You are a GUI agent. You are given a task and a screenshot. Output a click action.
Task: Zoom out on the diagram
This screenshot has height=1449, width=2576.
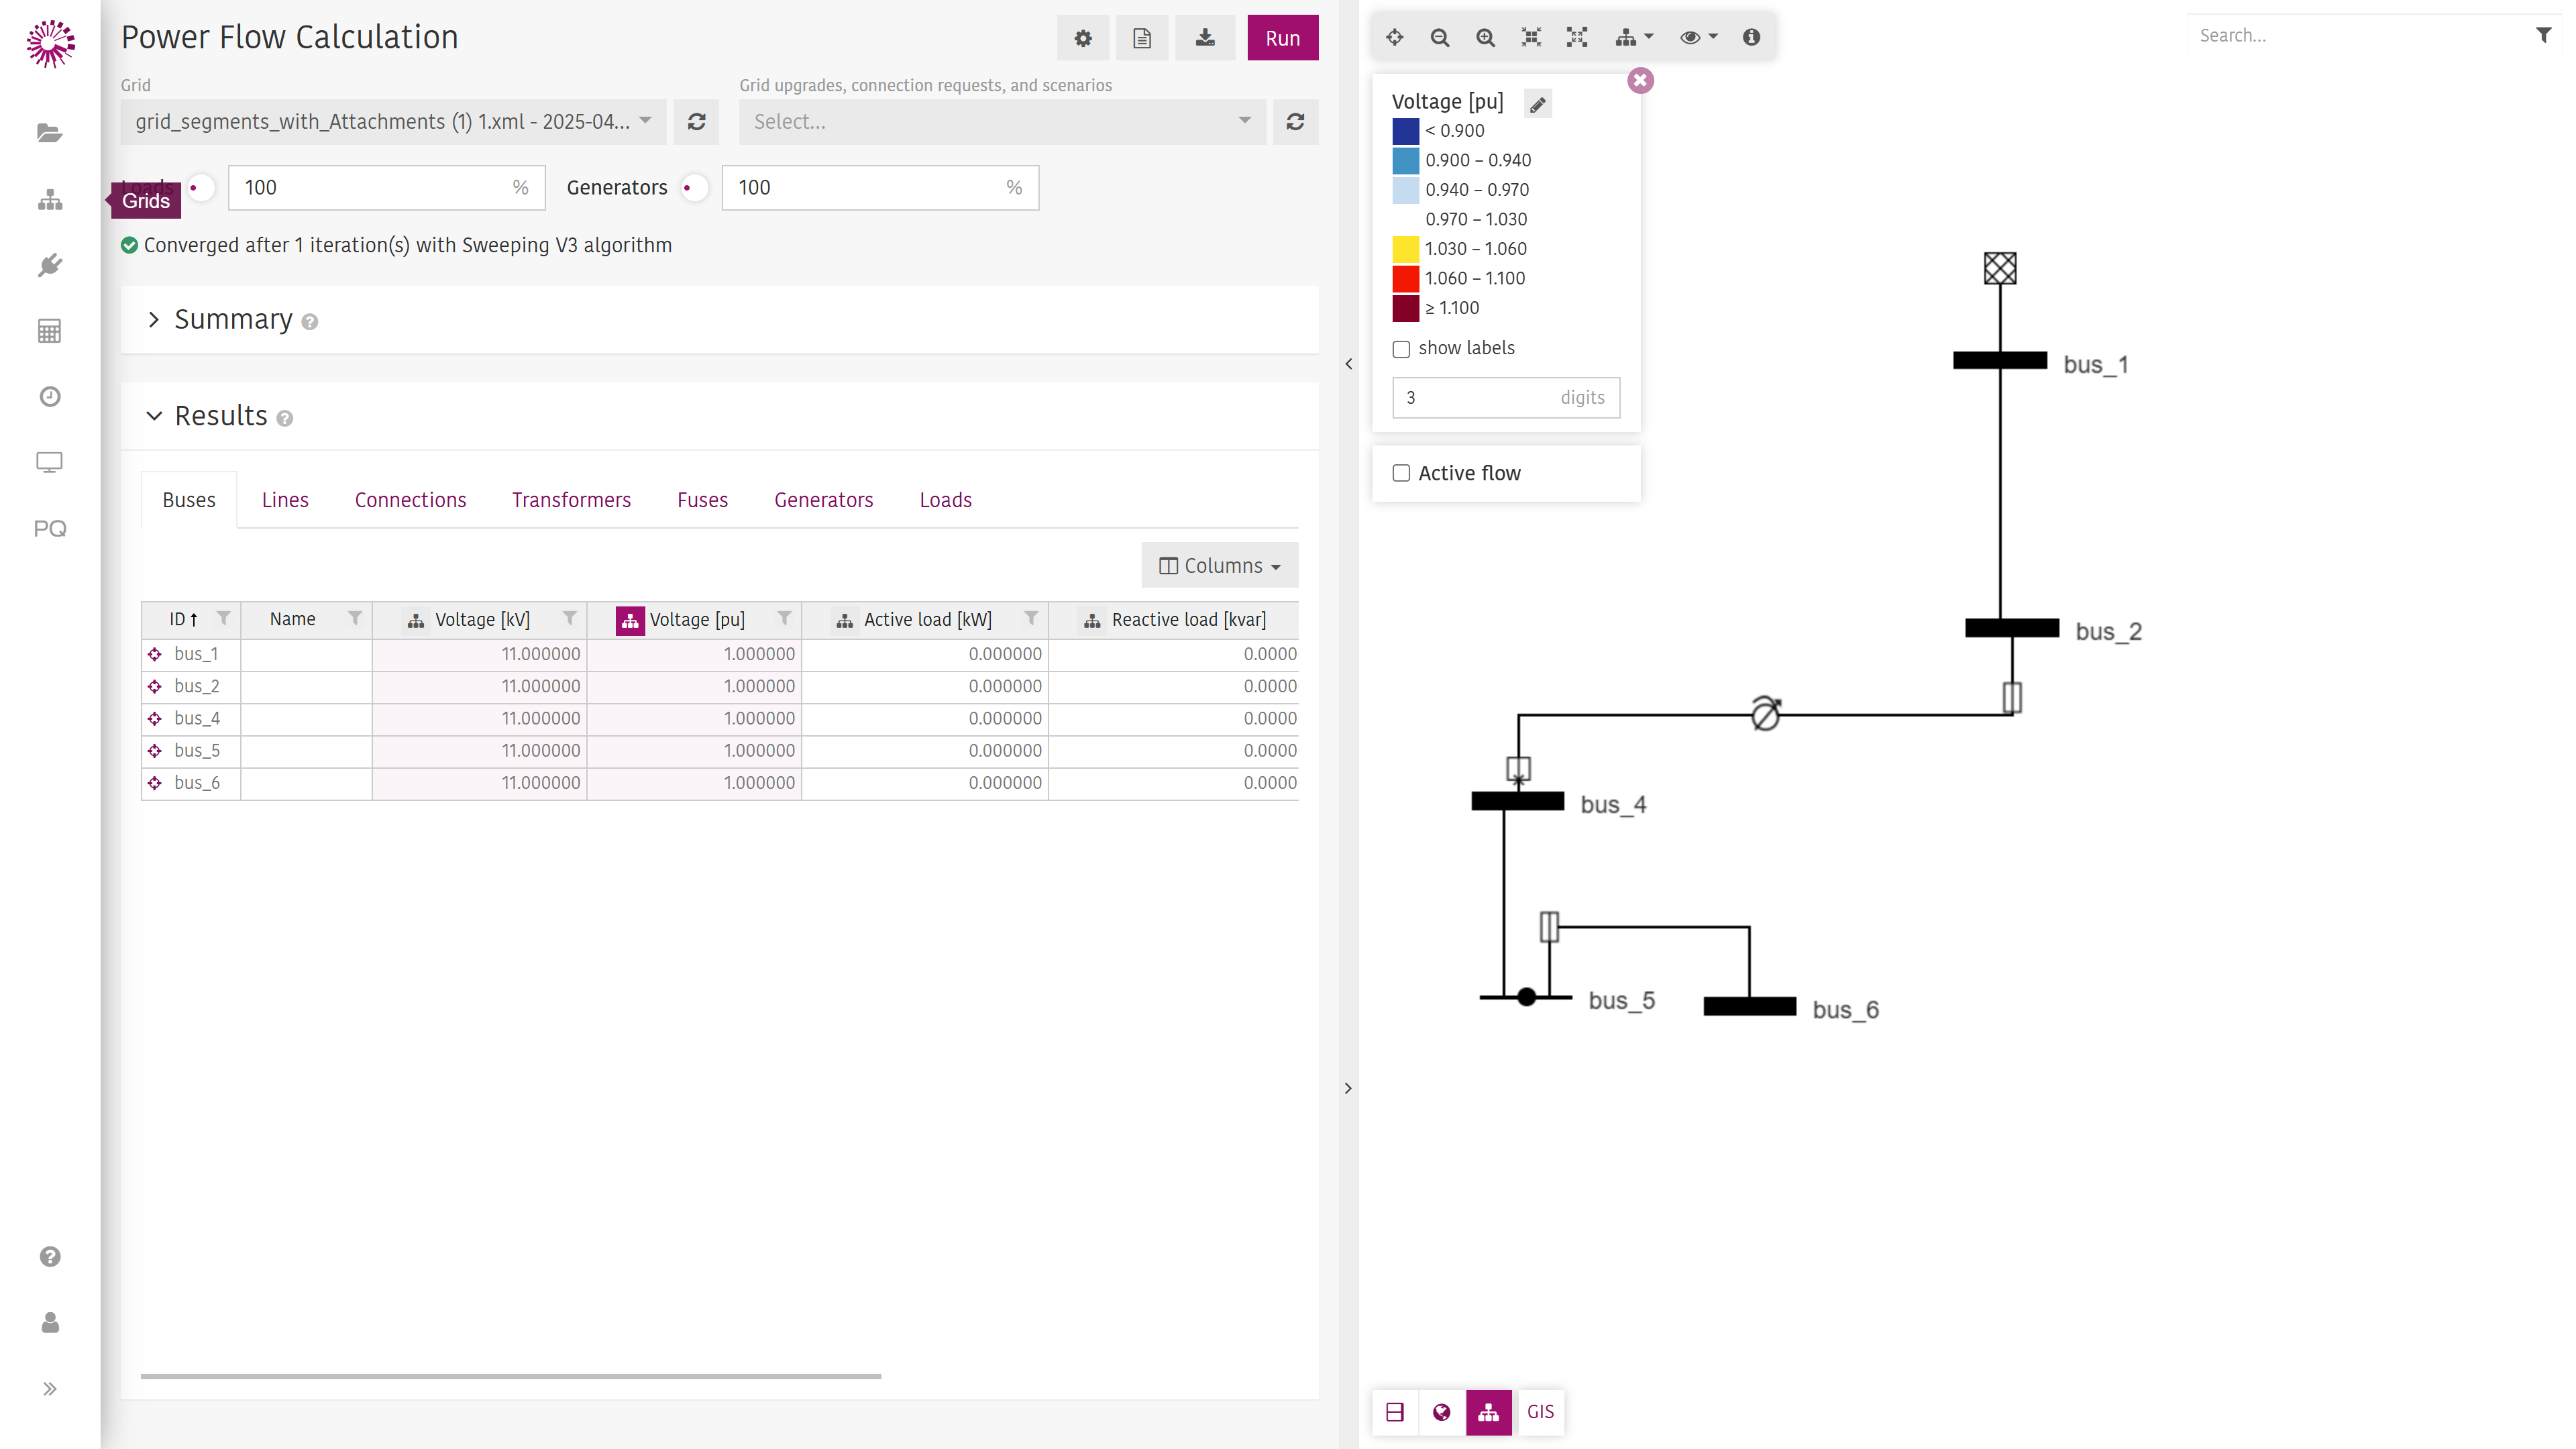click(x=1440, y=38)
